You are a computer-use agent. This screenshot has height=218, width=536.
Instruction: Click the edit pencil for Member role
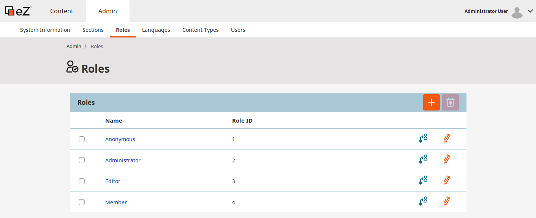coord(447,201)
